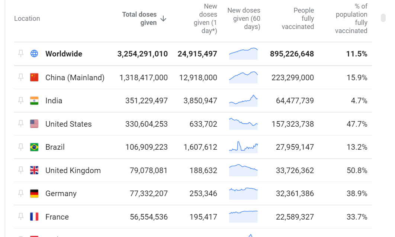Click new doses value 633,702

[x=203, y=124]
